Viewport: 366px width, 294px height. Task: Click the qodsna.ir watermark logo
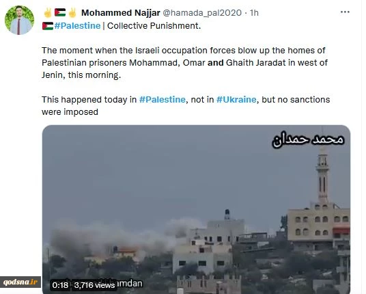[x=20, y=282]
